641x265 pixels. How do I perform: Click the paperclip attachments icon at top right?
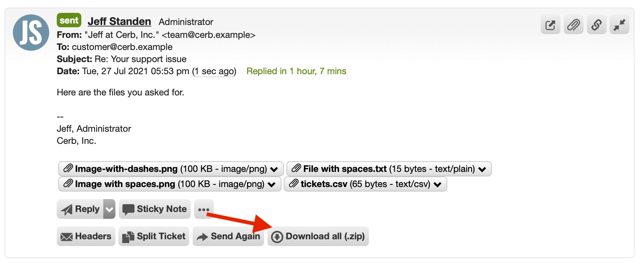[573, 25]
